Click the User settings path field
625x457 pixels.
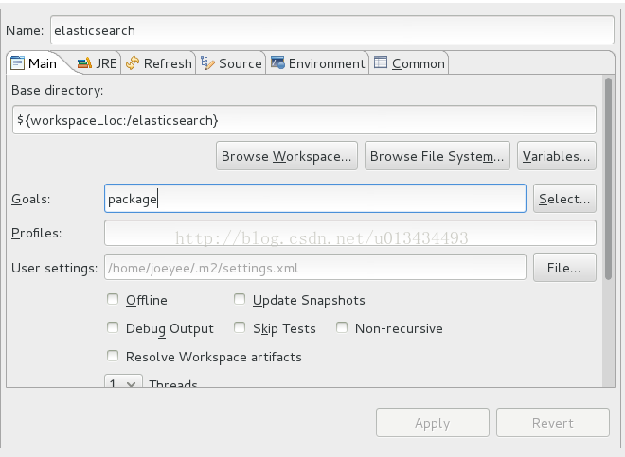[315, 268]
